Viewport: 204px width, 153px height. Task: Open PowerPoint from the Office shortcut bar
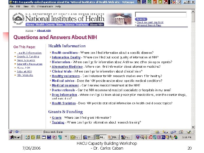[155, 2]
